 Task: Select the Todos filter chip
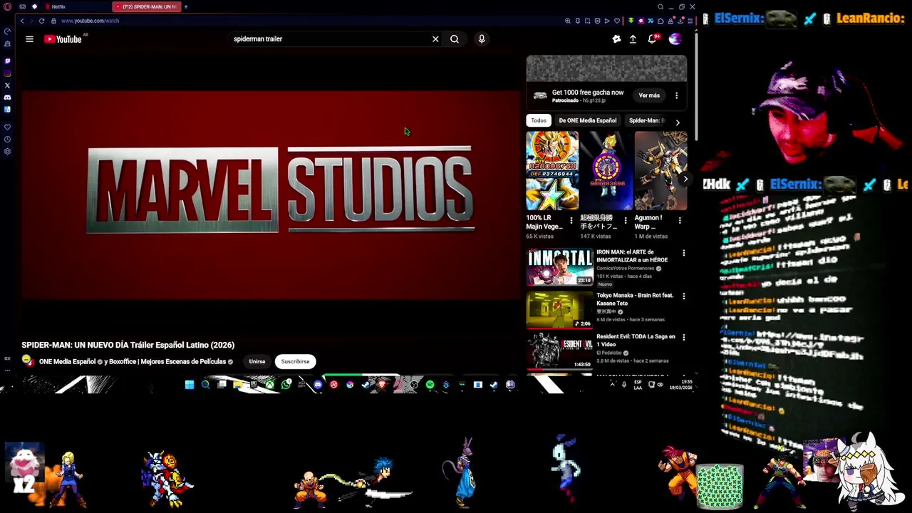(x=539, y=120)
